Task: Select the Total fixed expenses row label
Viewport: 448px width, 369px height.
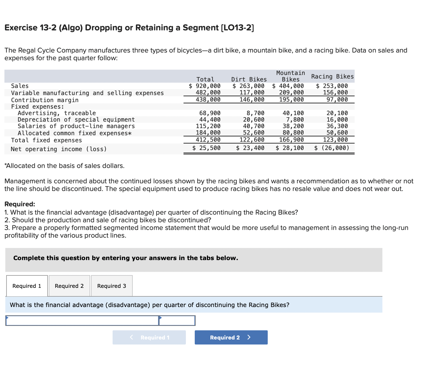Action: (46, 140)
